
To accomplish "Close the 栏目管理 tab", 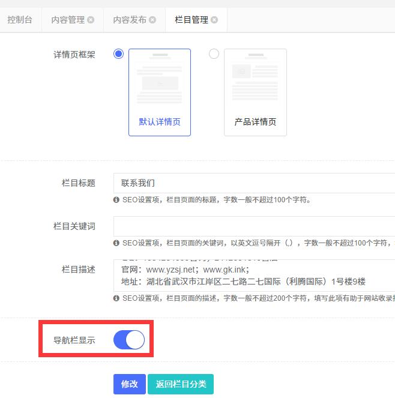I will tap(214, 20).
